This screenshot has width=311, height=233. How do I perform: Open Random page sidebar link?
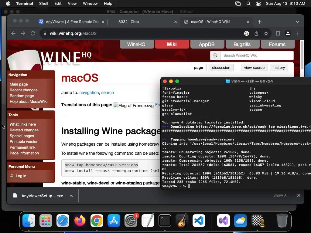[22, 96]
